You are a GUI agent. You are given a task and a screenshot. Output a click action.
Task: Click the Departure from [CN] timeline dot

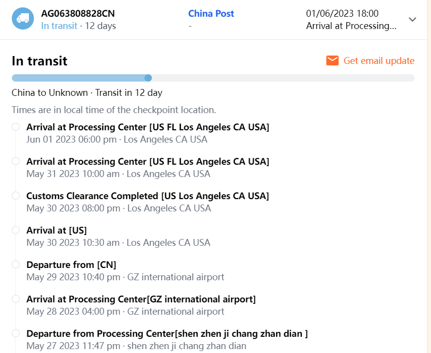pyautogui.click(x=16, y=265)
